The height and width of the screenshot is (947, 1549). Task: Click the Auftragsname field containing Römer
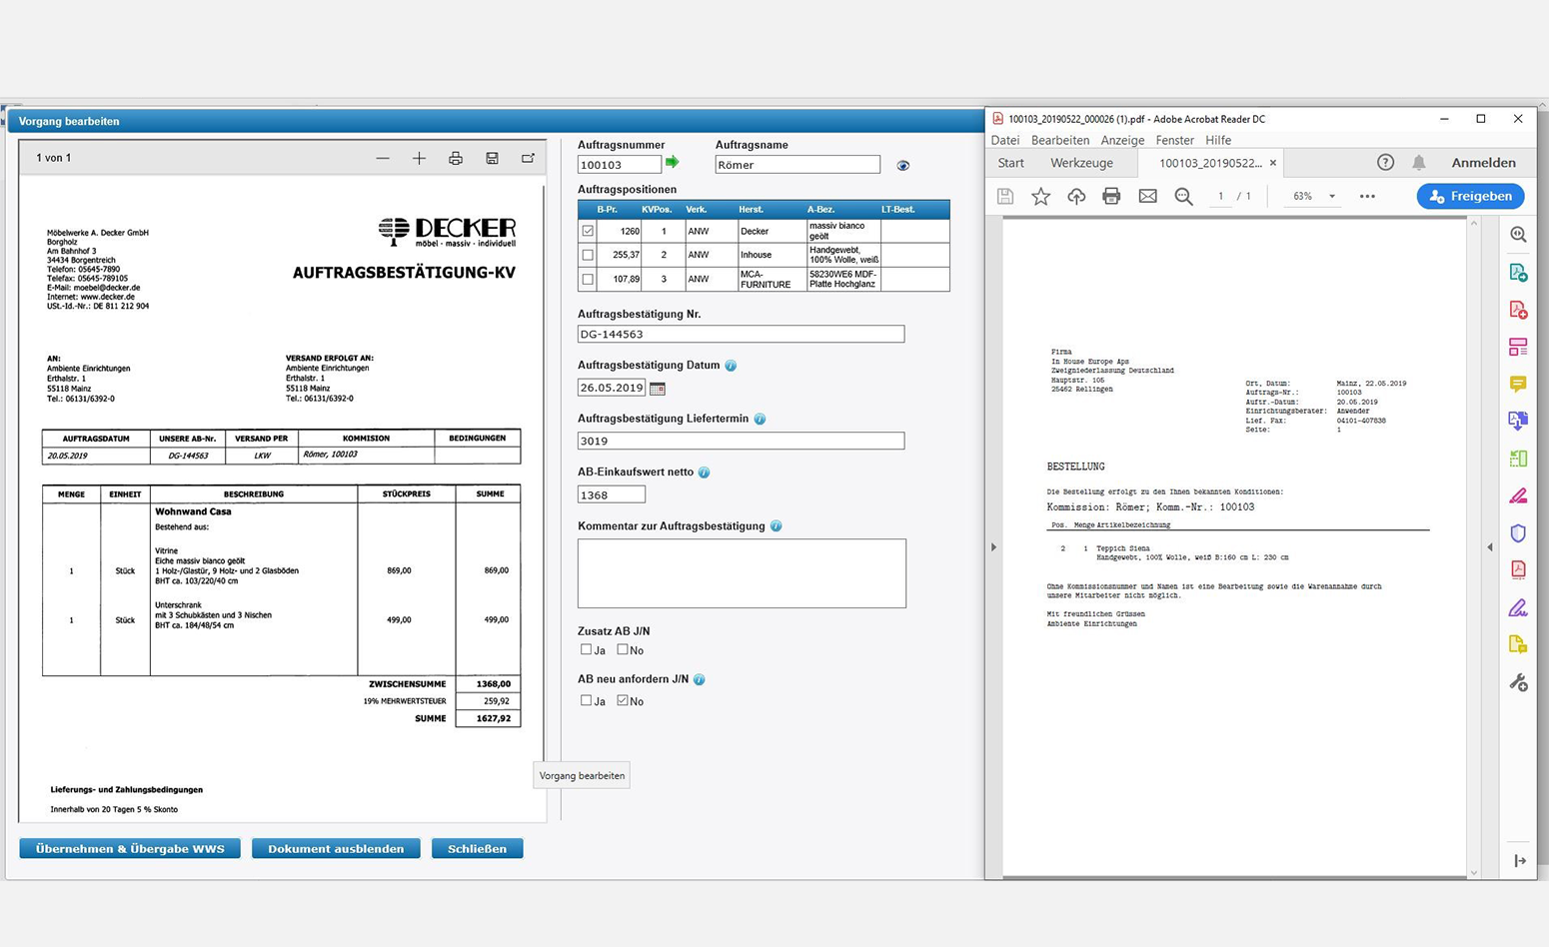click(797, 165)
